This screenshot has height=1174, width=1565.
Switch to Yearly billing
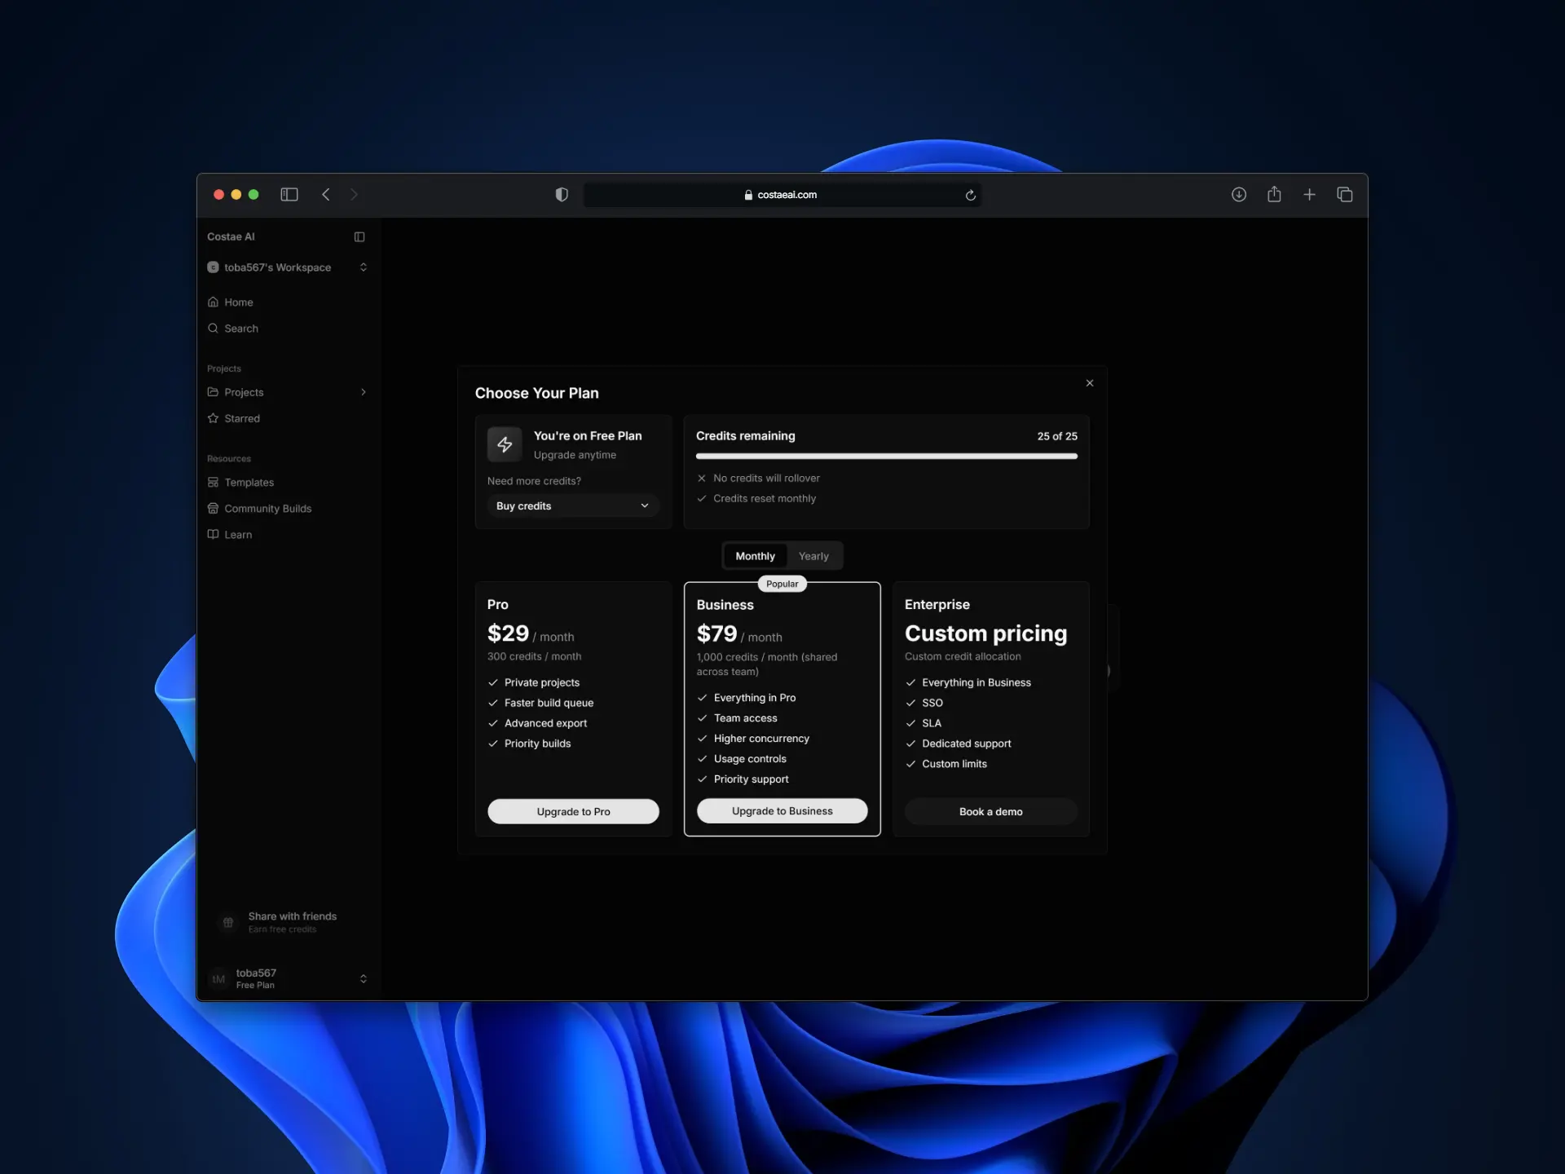(813, 555)
